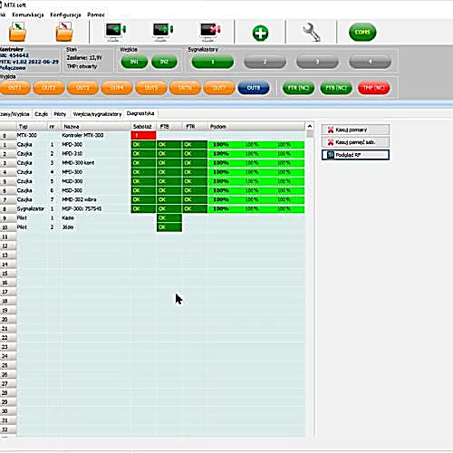Switch to the Piloty tab
This screenshot has width=453, height=453.
coord(60,114)
